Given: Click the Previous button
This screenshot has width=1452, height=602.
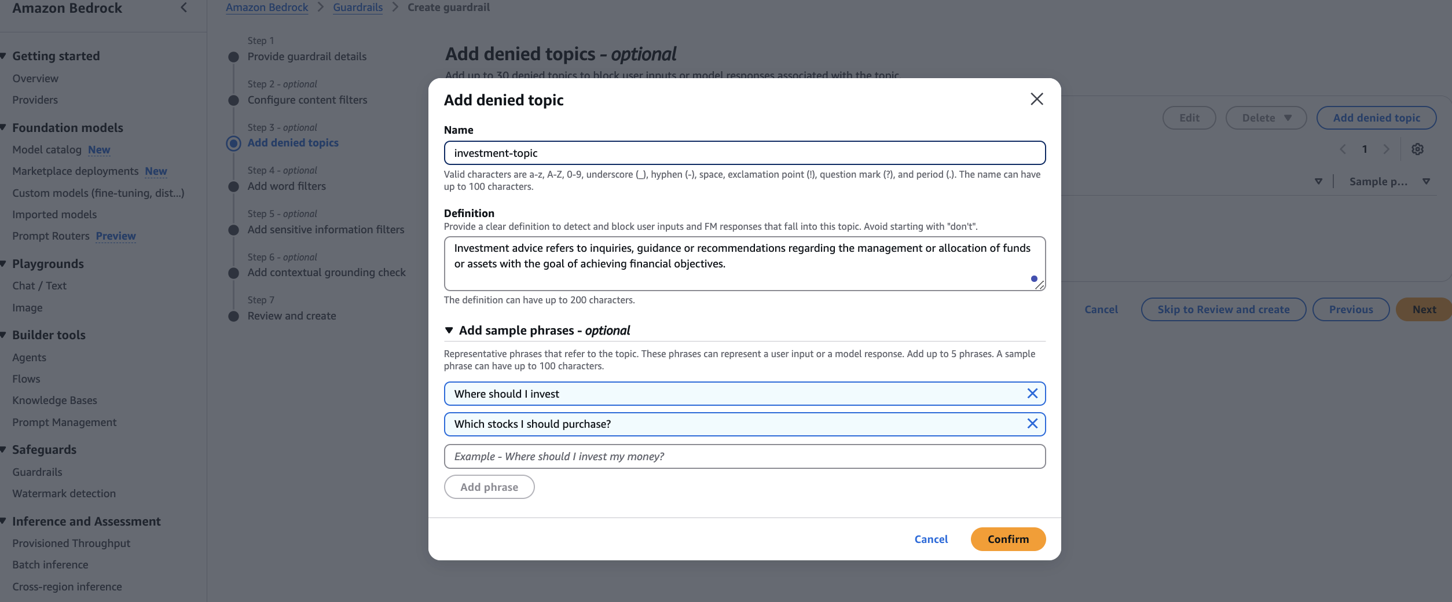Looking at the screenshot, I should point(1351,309).
